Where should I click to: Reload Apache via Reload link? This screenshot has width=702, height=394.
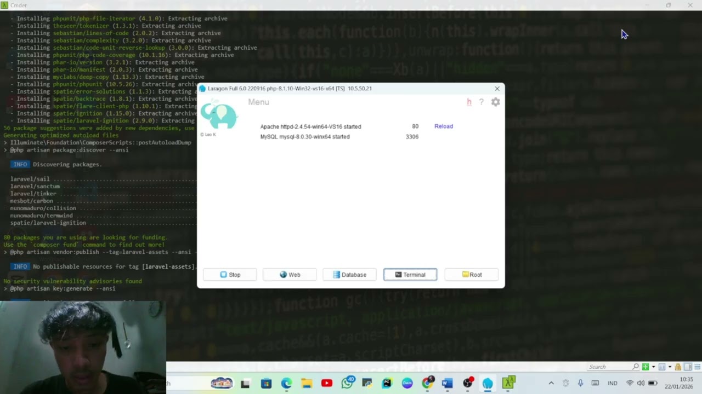[444, 126]
